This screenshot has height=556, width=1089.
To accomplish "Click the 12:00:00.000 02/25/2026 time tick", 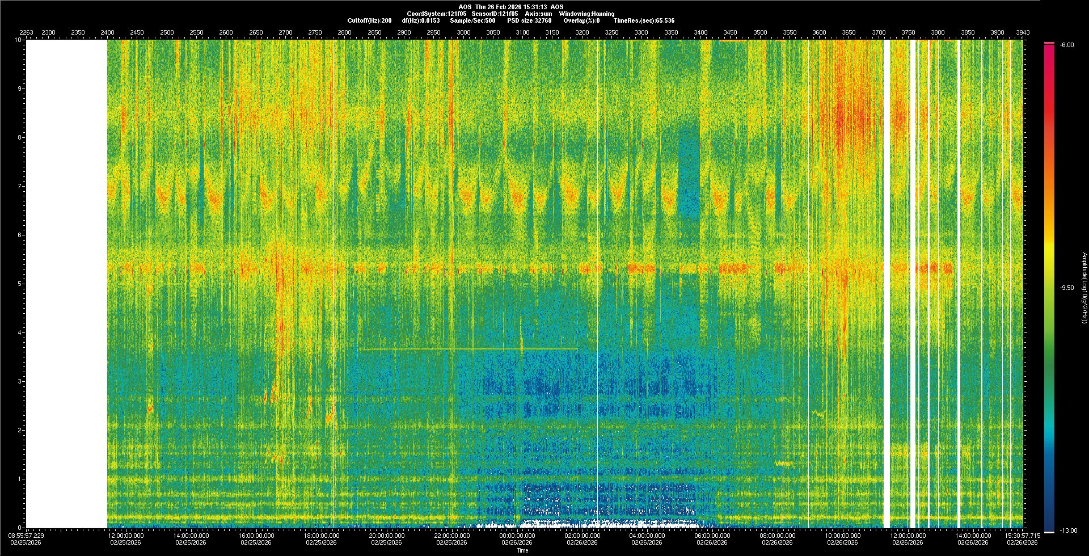I will (125, 538).
